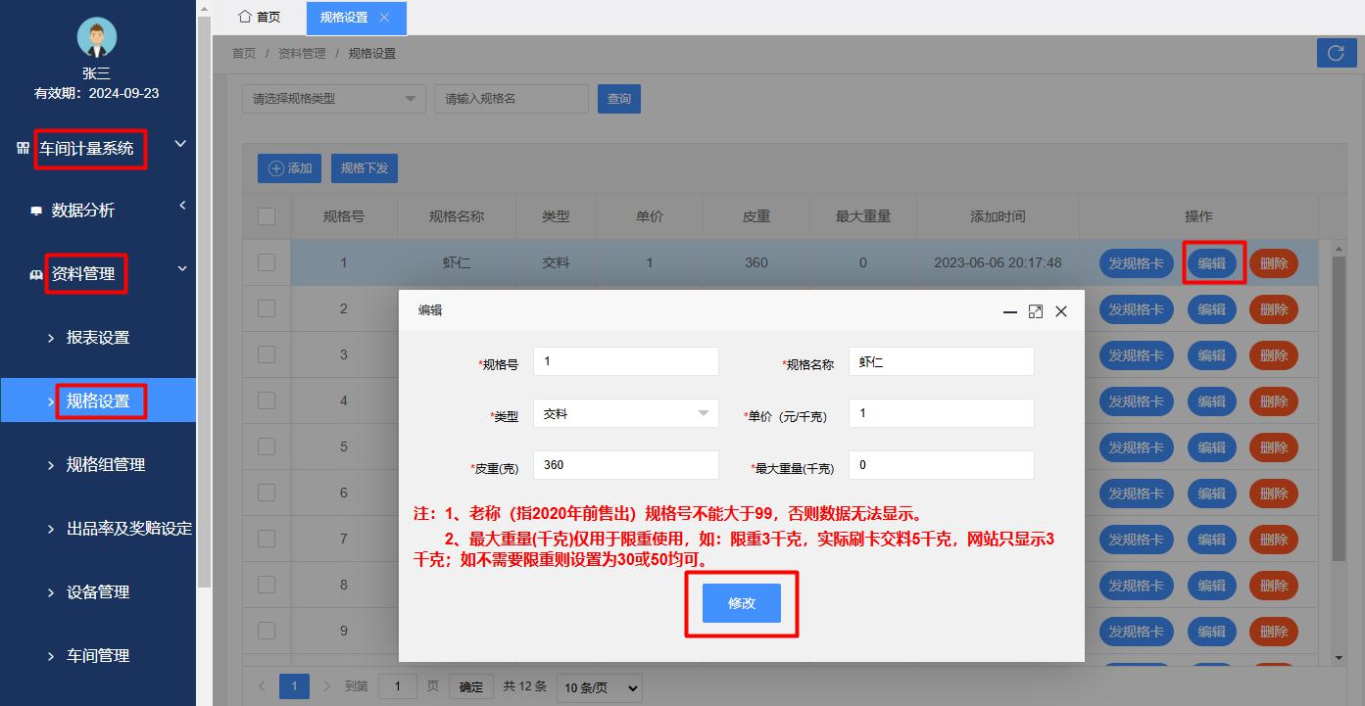This screenshot has height=706, width=1365.
Task: Click the refresh icon at top right
Action: [x=1336, y=53]
